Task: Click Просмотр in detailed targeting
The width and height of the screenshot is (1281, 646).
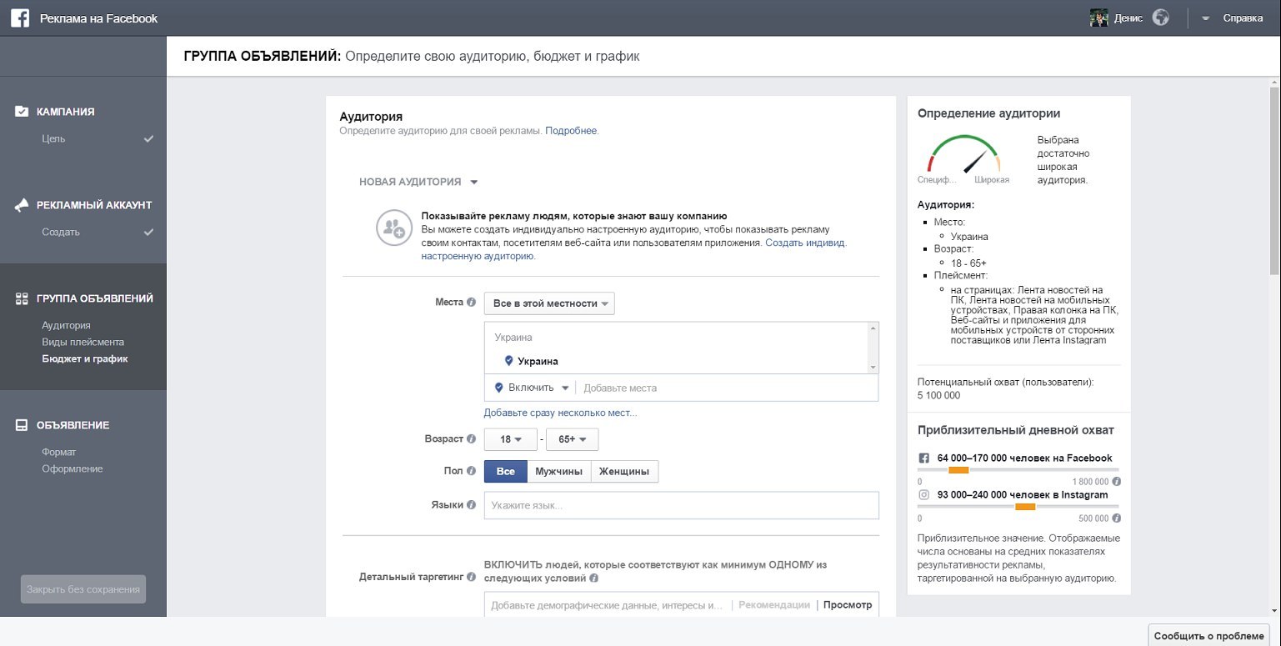Action: (x=848, y=605)
